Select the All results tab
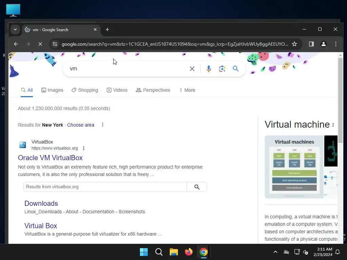The height and width of the screenshot is (260, 347). coord(27,90)
